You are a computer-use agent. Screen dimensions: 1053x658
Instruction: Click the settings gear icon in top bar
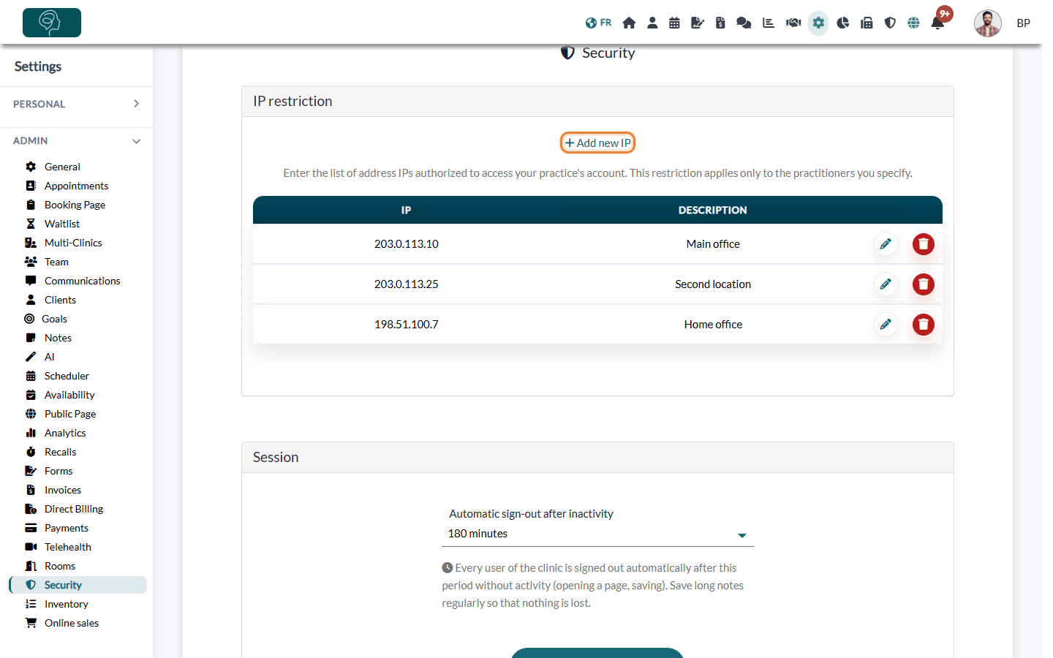[x=818, y=23]
